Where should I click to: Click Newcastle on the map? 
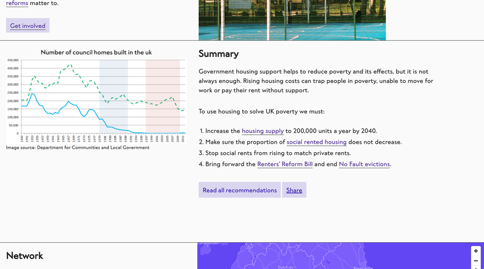click(363, 267)
